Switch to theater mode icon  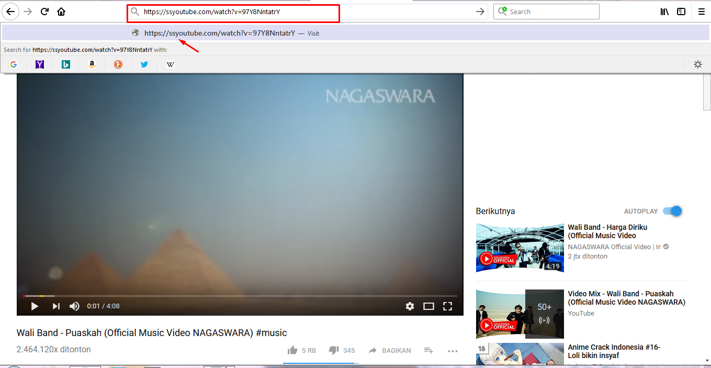coord(428,306)
